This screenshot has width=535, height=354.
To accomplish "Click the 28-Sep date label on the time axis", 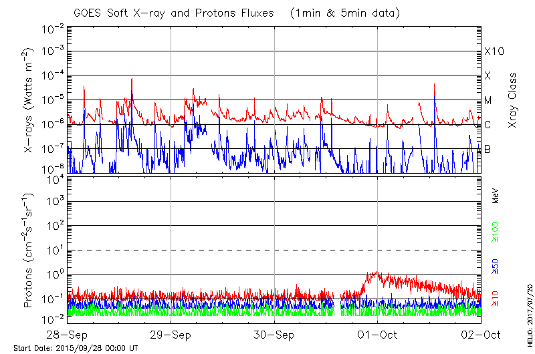I will click(68, 333).
